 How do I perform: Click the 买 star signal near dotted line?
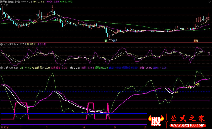pyautogui.click(x=176, y=92)
